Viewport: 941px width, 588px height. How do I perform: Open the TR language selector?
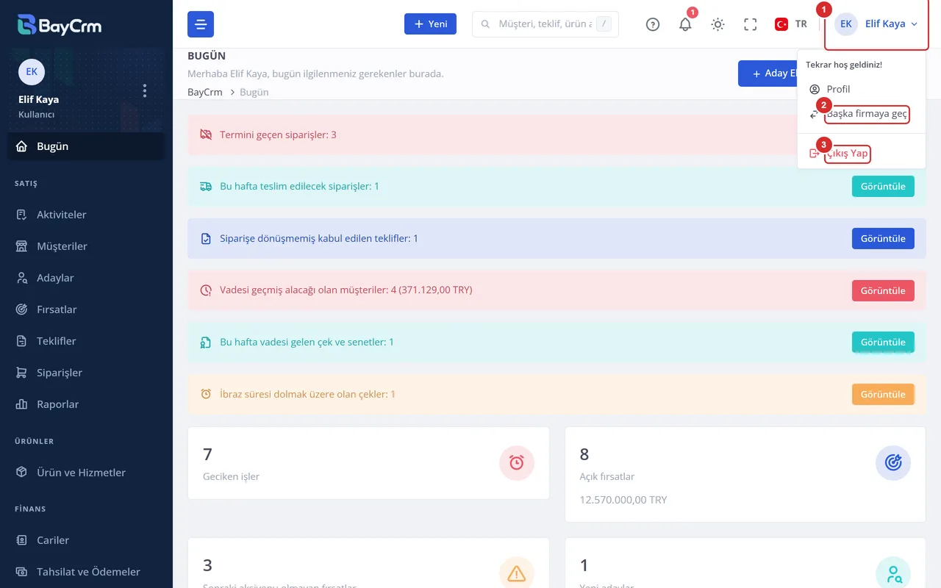click(x=791, y=24)
